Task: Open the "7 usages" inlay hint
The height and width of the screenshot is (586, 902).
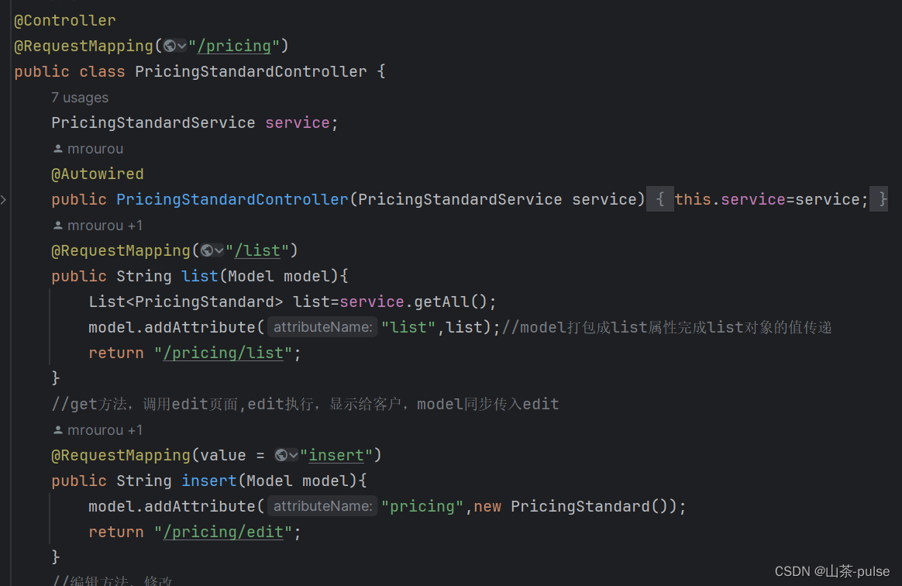Action: [79, 98]
